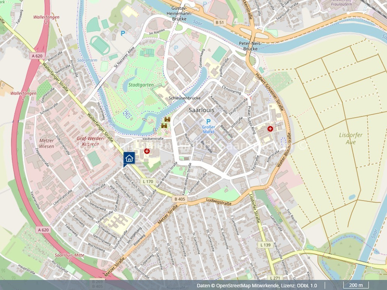
Task: Click the B 405 shield near Ludwigstraße
Action: click(x=180, y=199)
